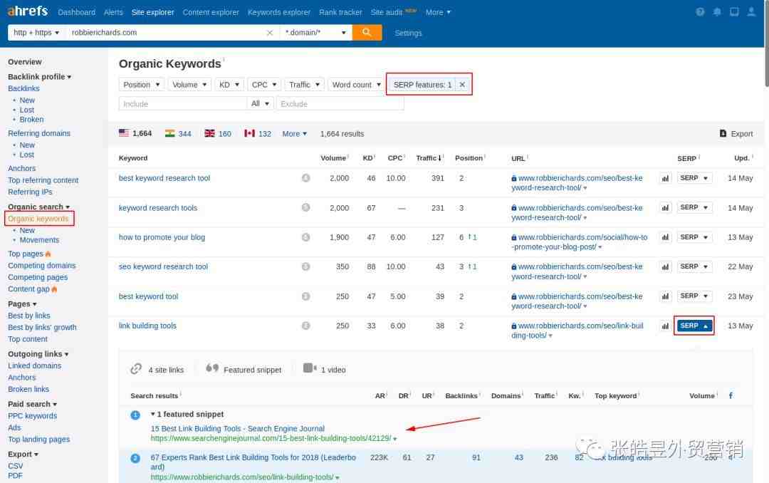Open the More menu in top navigation
This screenshot has width=769, height=483.
pos(437,12)
